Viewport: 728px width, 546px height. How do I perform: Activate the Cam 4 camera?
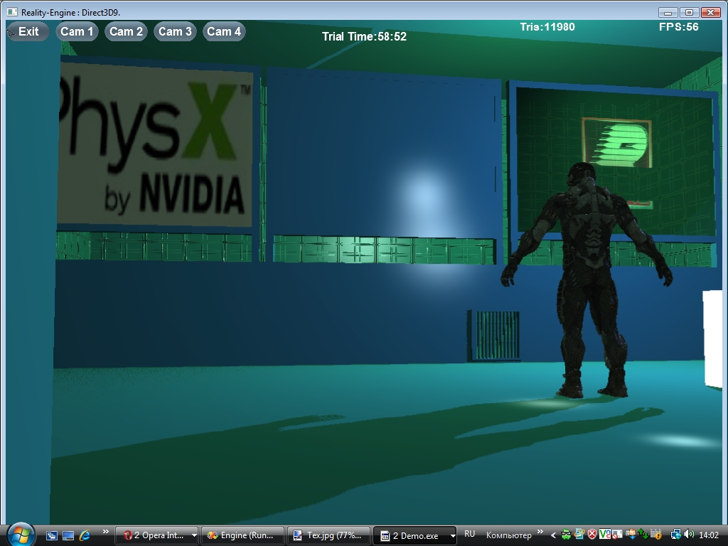click(224, 31)
